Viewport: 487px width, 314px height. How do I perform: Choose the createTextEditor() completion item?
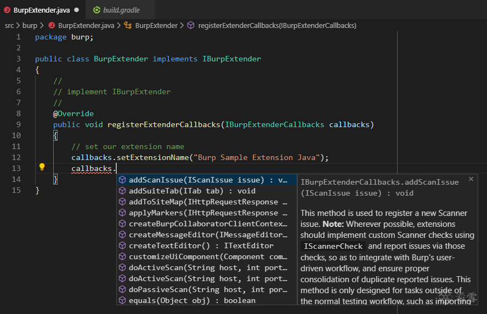click(207, 246)
